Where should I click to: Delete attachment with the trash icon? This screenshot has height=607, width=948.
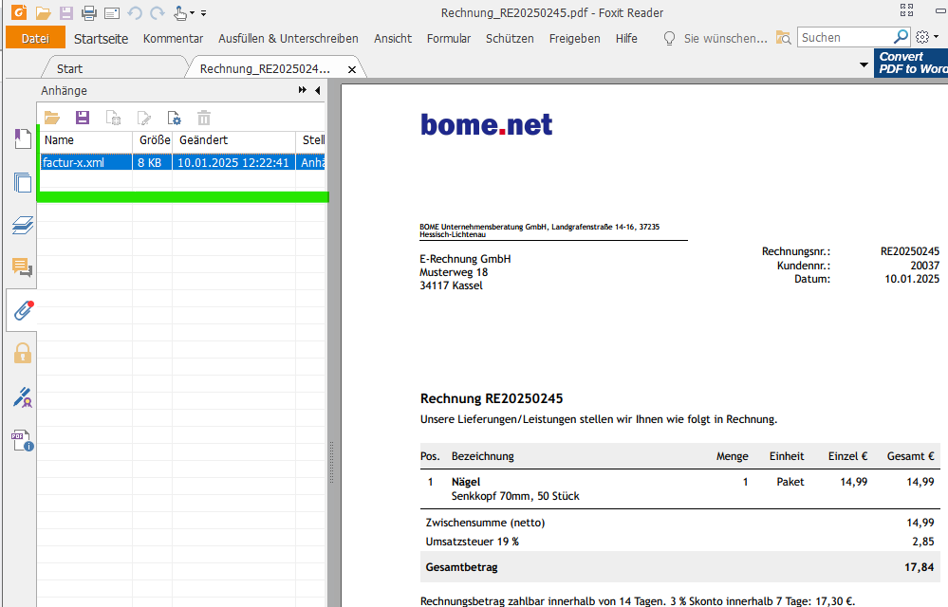tap(204, 118)
